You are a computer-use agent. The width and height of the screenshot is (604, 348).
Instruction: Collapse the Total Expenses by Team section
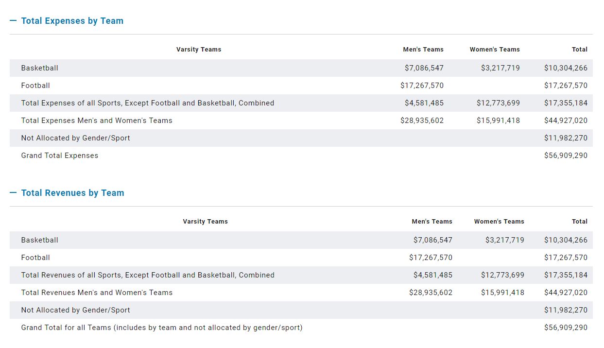(72, 21)
